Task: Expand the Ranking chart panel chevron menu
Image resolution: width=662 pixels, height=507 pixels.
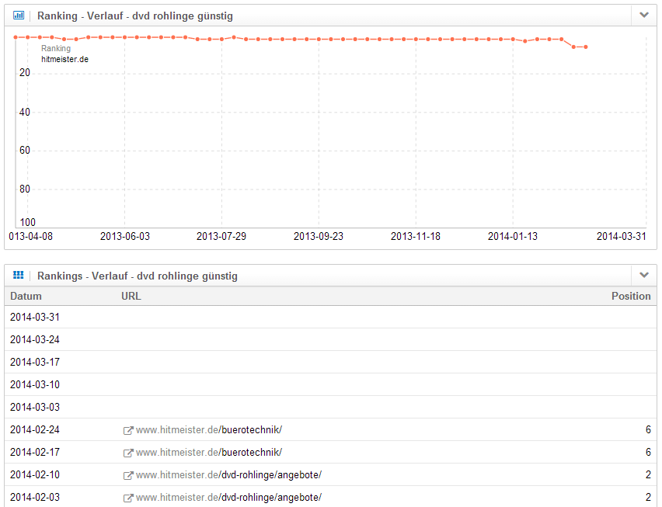Action: [643, 16]
